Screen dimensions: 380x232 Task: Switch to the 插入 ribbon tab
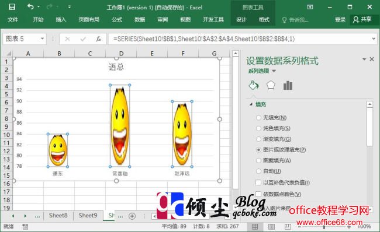coord(61,20)
